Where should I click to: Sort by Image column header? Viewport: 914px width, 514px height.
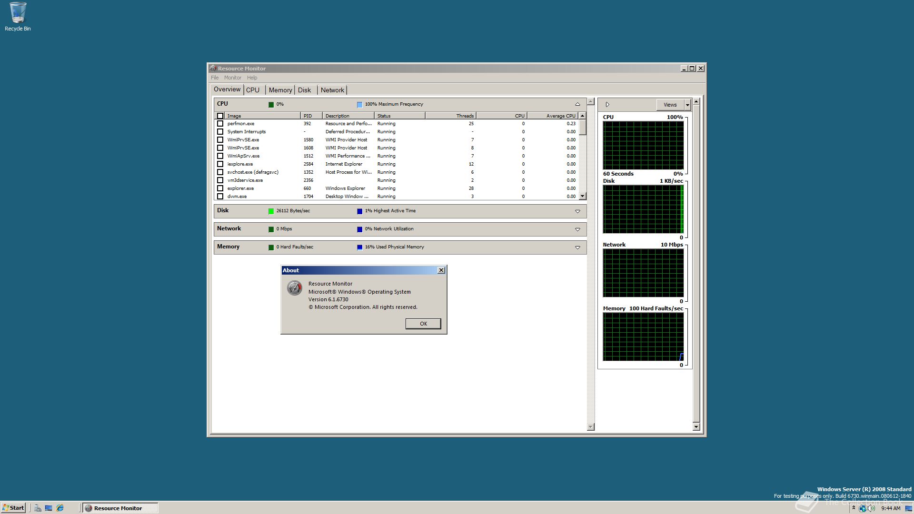point(262,116)
